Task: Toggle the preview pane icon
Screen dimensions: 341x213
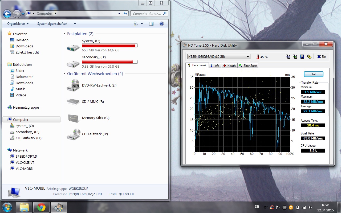Action: 151,24
